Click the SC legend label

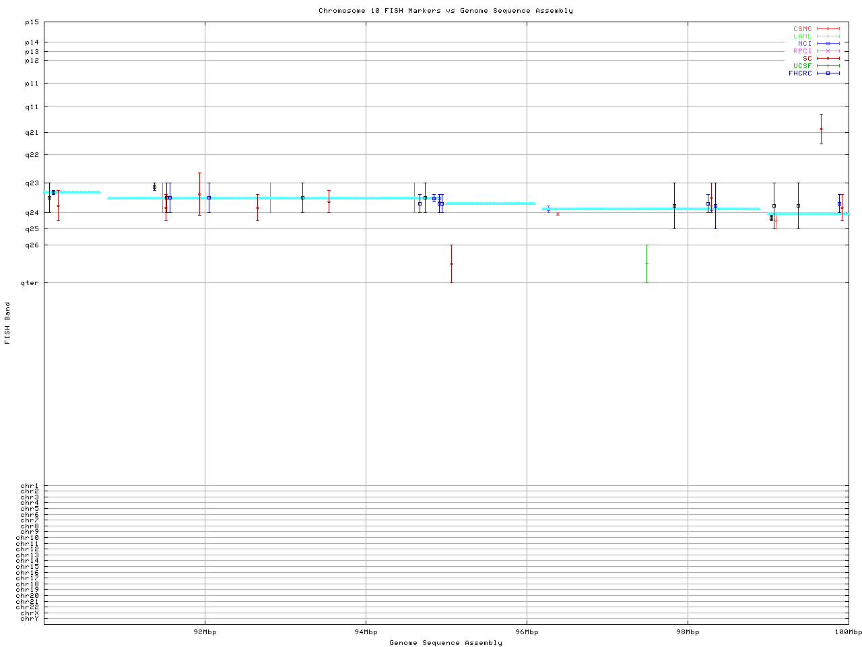pyautogui.click(x=807, y=58)
